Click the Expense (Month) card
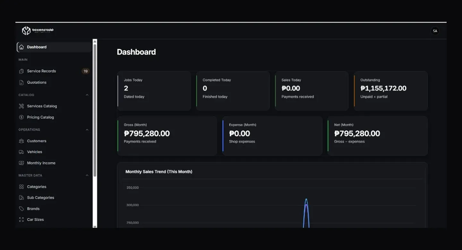This screenshot has width=462, height=250. click(272, 136)
